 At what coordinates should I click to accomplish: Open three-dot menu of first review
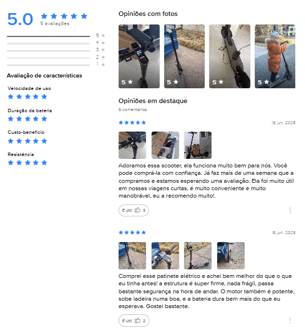[290, 210]
